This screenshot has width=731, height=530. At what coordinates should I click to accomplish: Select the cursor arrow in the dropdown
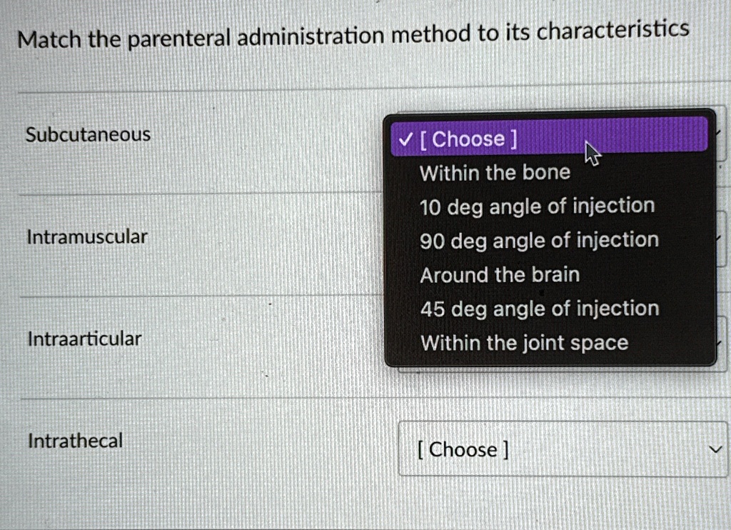591,152
